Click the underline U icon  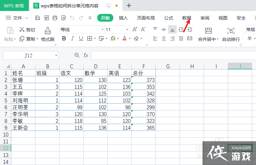[81, 39]
